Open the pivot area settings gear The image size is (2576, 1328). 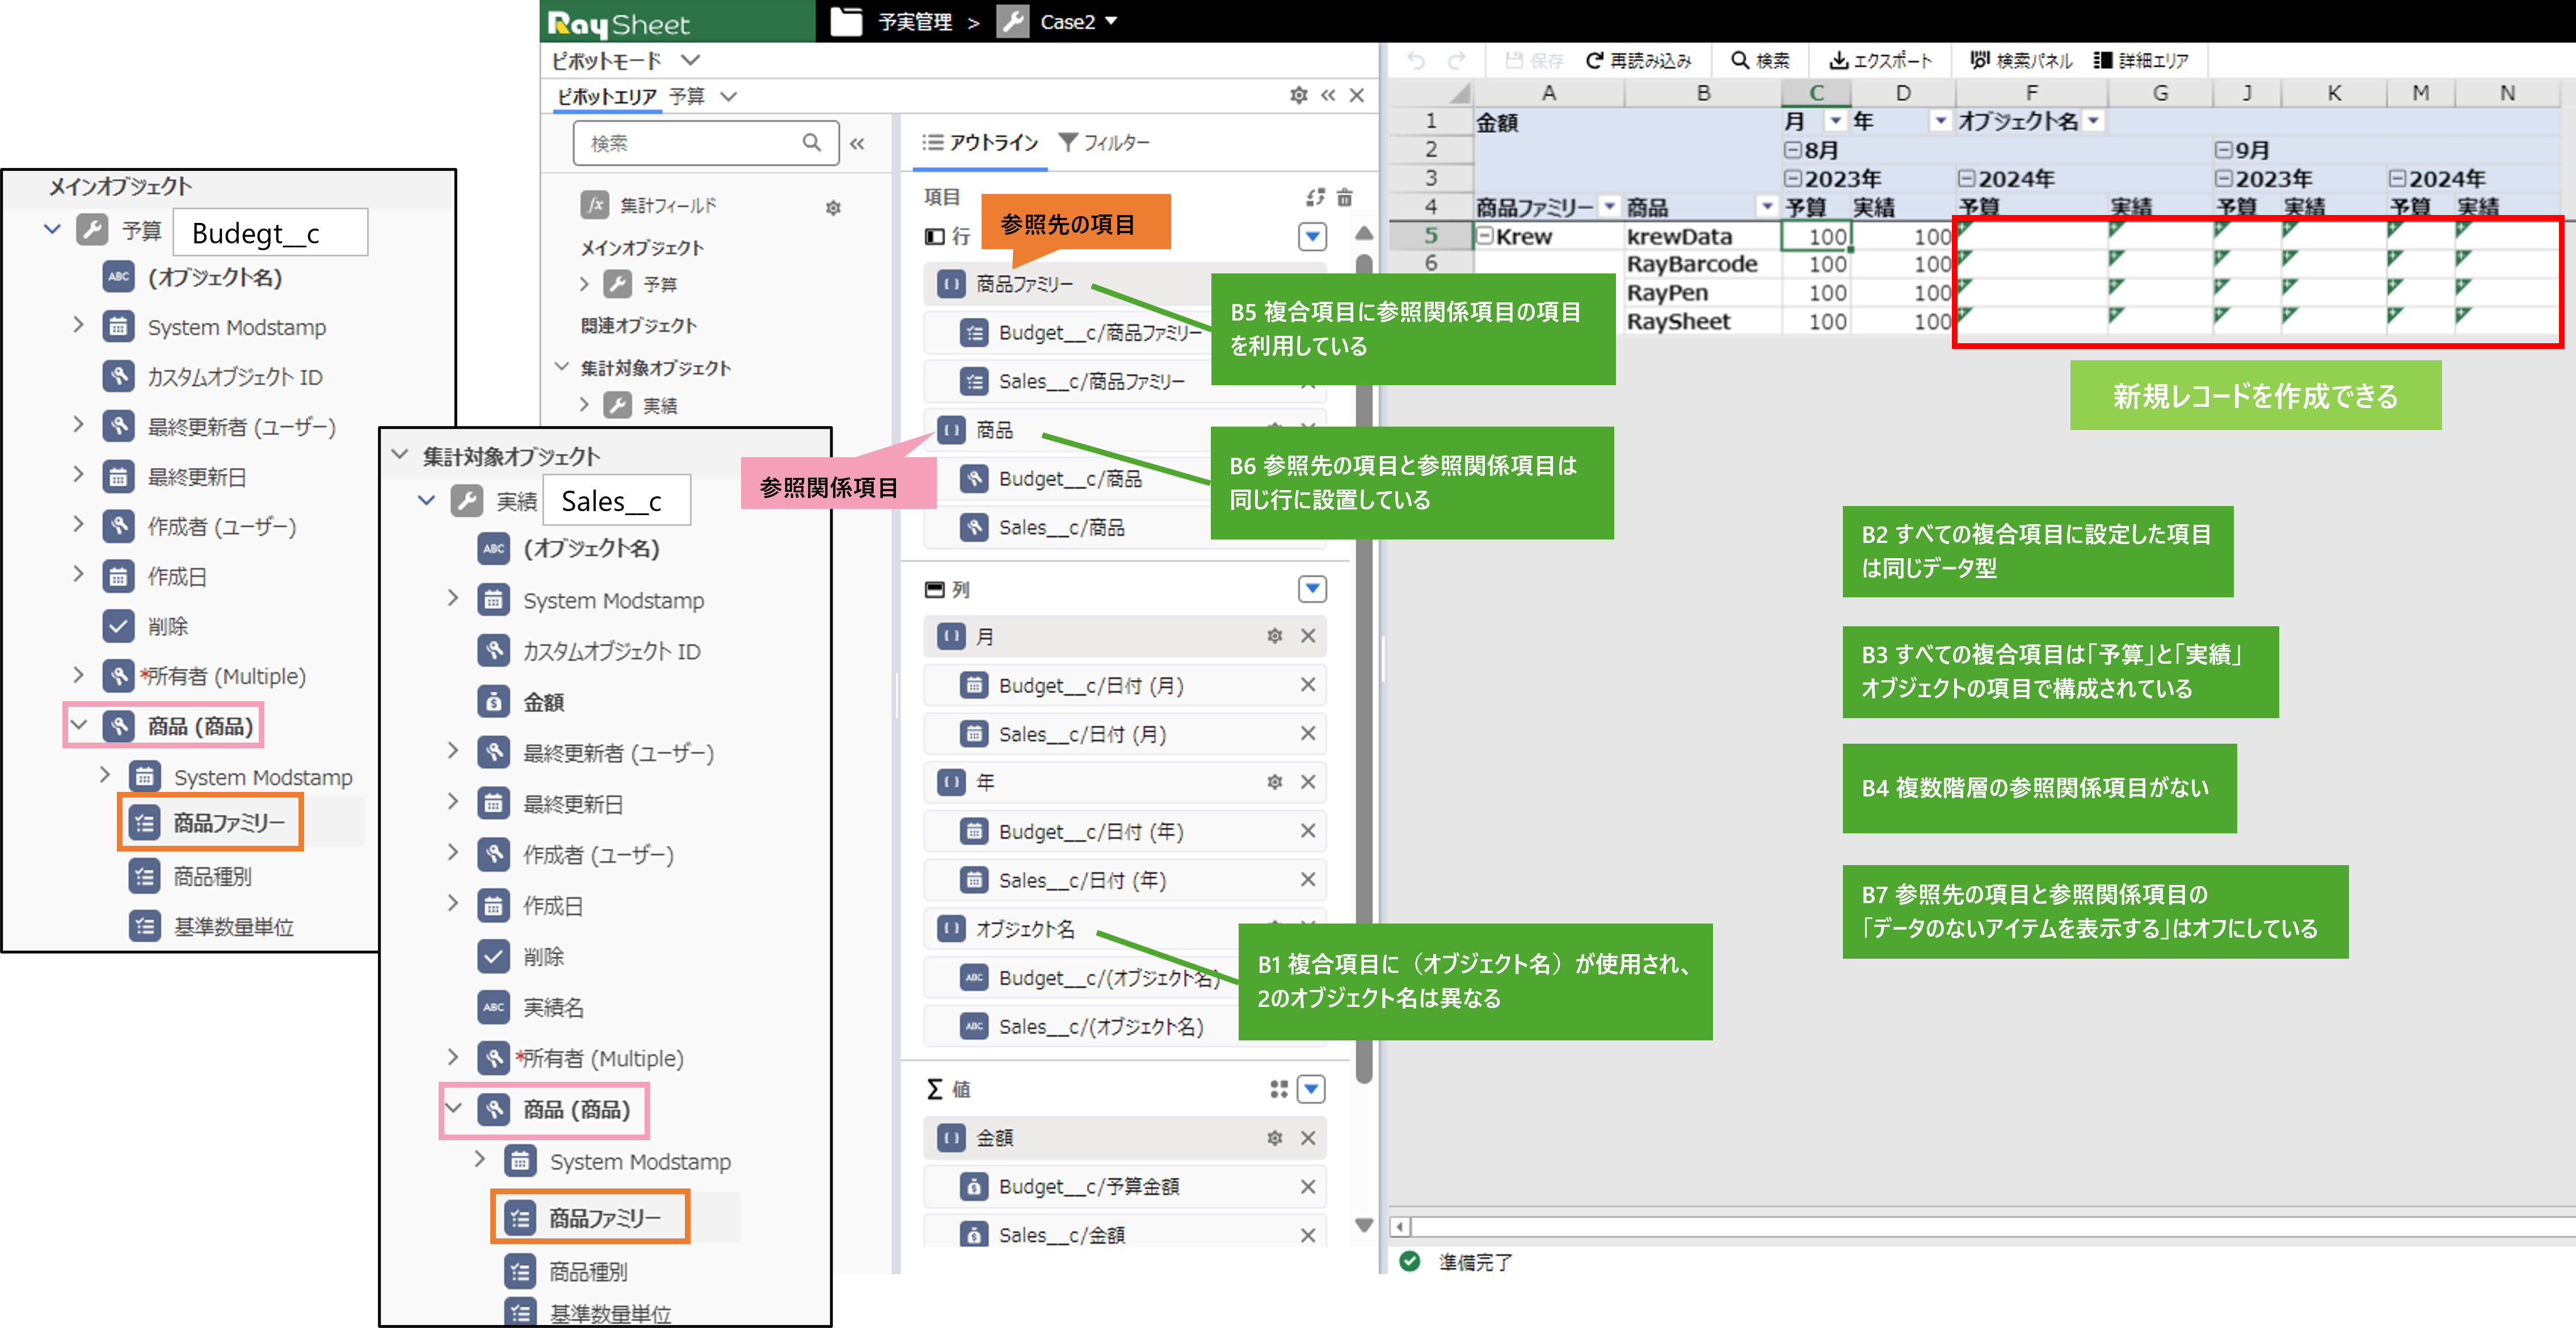(x=1298, y=95)
